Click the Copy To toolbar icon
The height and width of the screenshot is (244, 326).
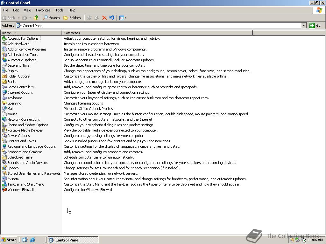coord(97,18)
